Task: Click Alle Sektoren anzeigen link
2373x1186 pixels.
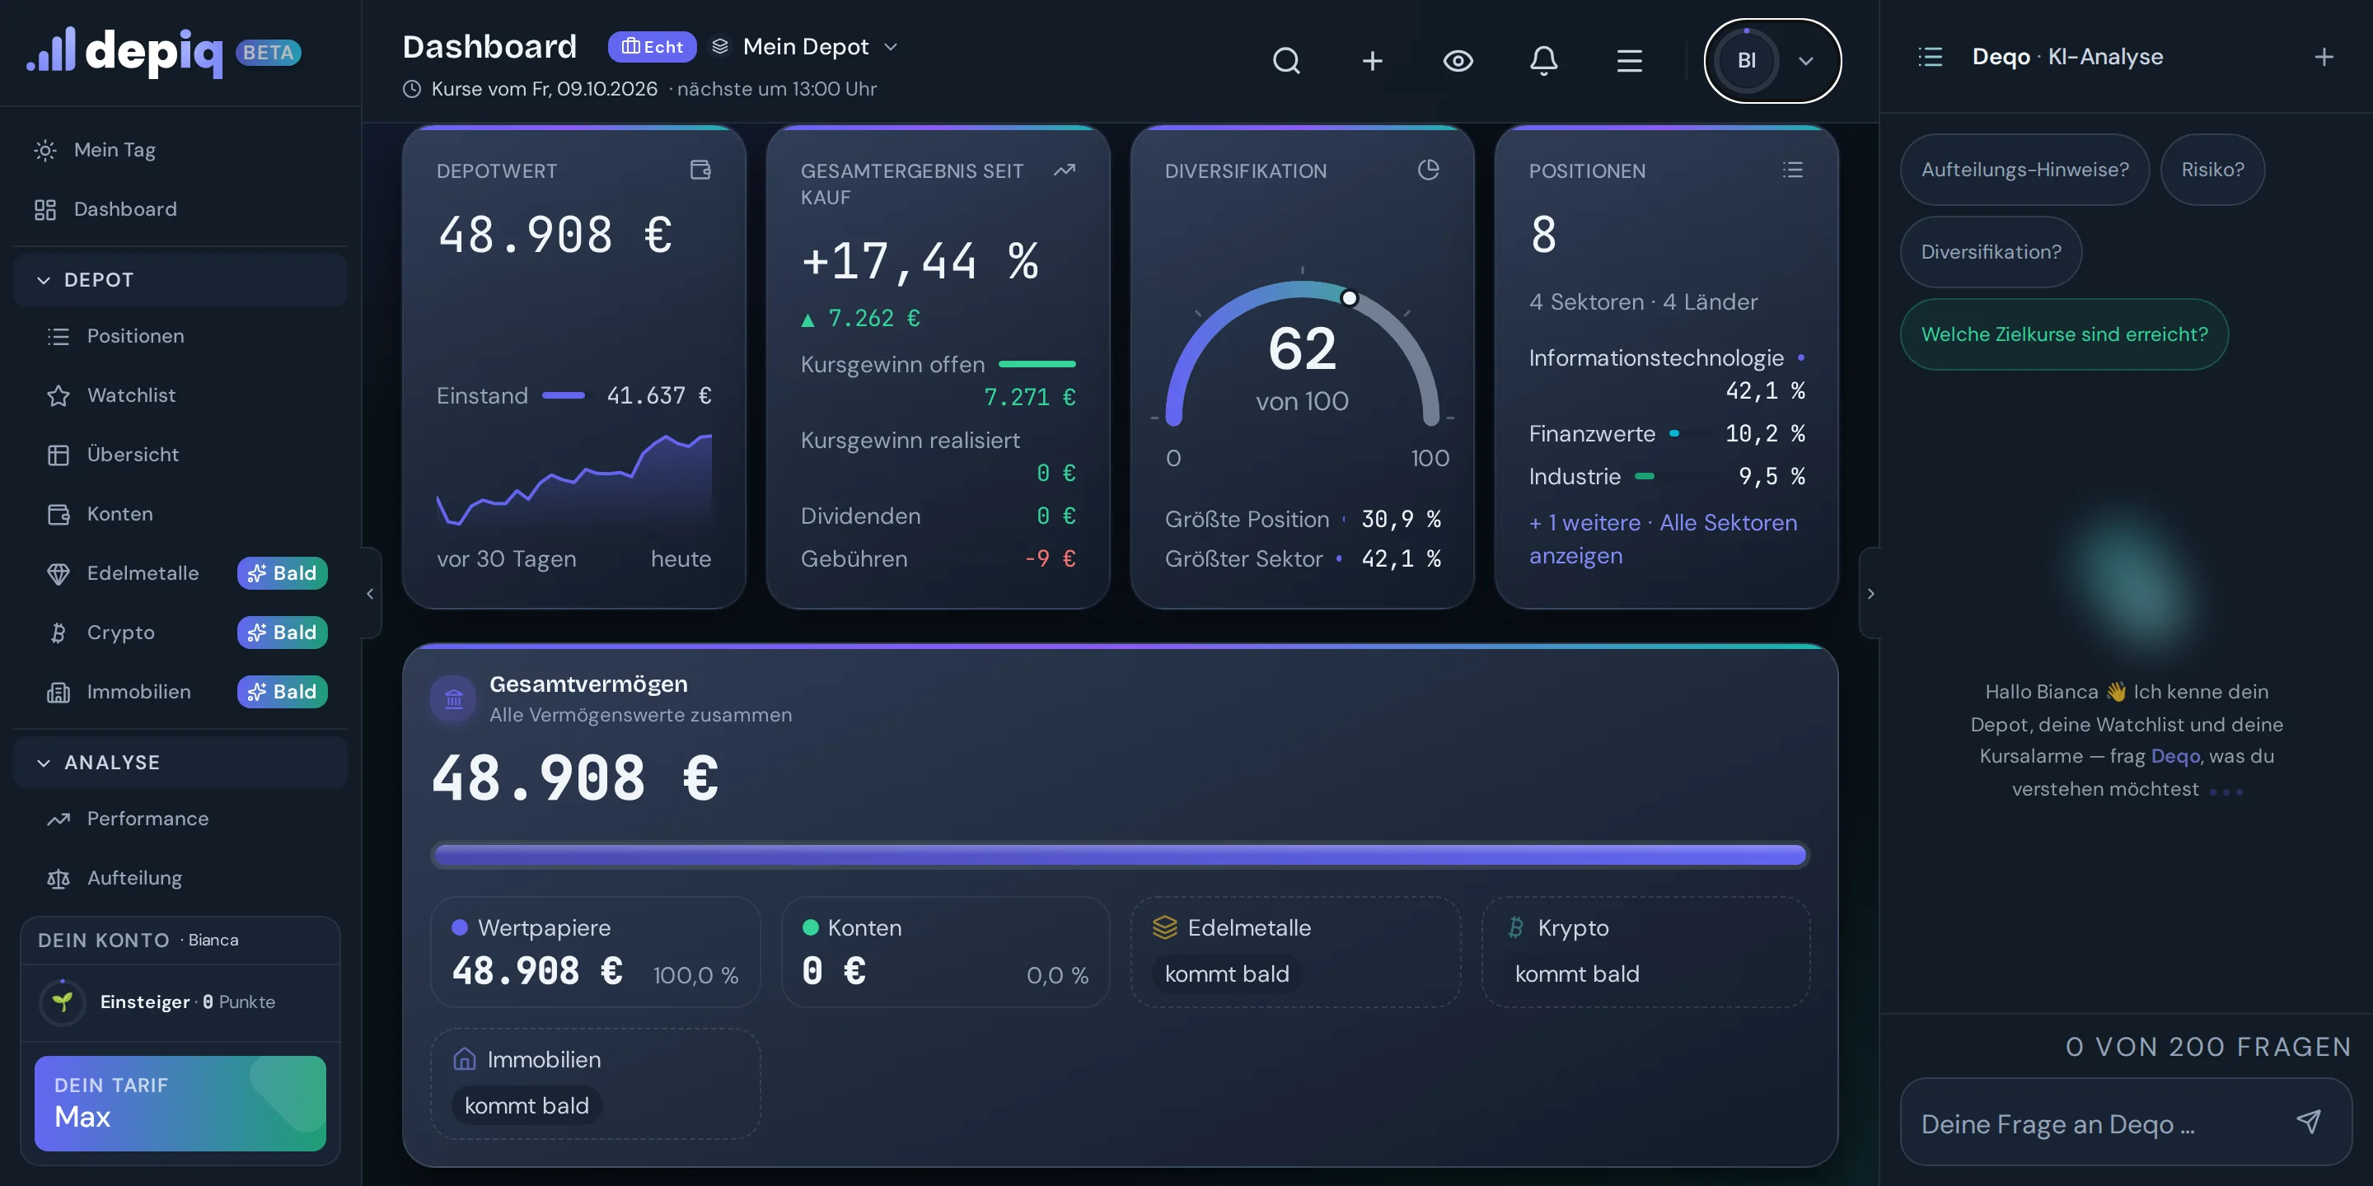Action: tap(1664, 539)
